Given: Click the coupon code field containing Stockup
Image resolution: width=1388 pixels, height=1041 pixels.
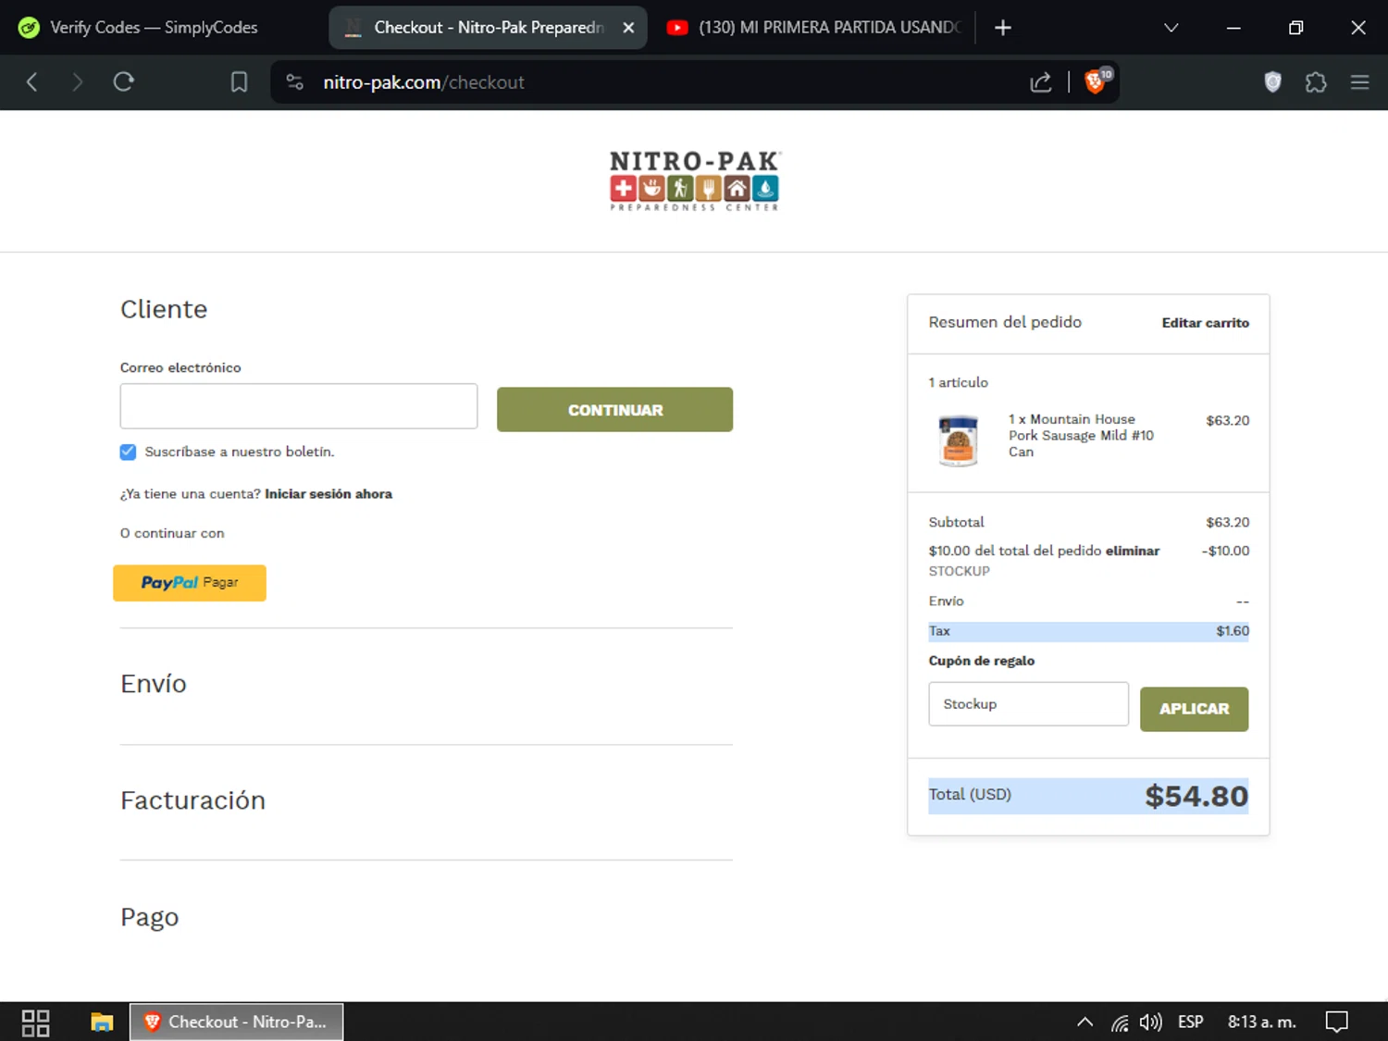Looking at the screenshot, I should 1028,704.
